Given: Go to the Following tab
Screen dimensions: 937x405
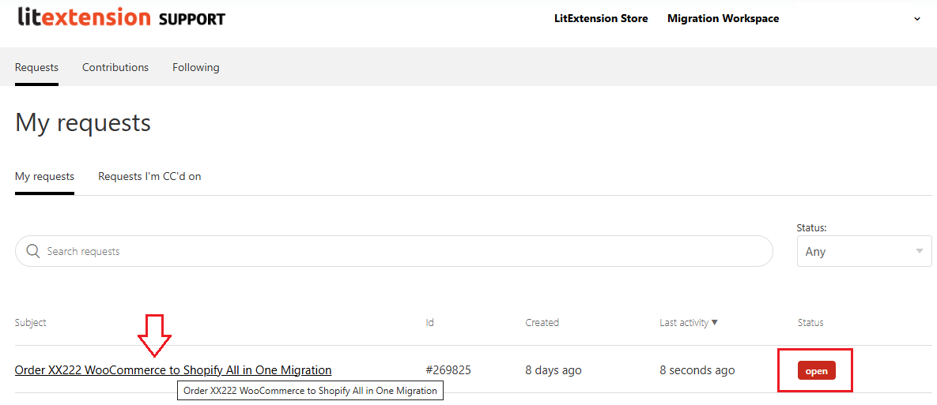Looking at the screenshot, I should click(196, 67).
